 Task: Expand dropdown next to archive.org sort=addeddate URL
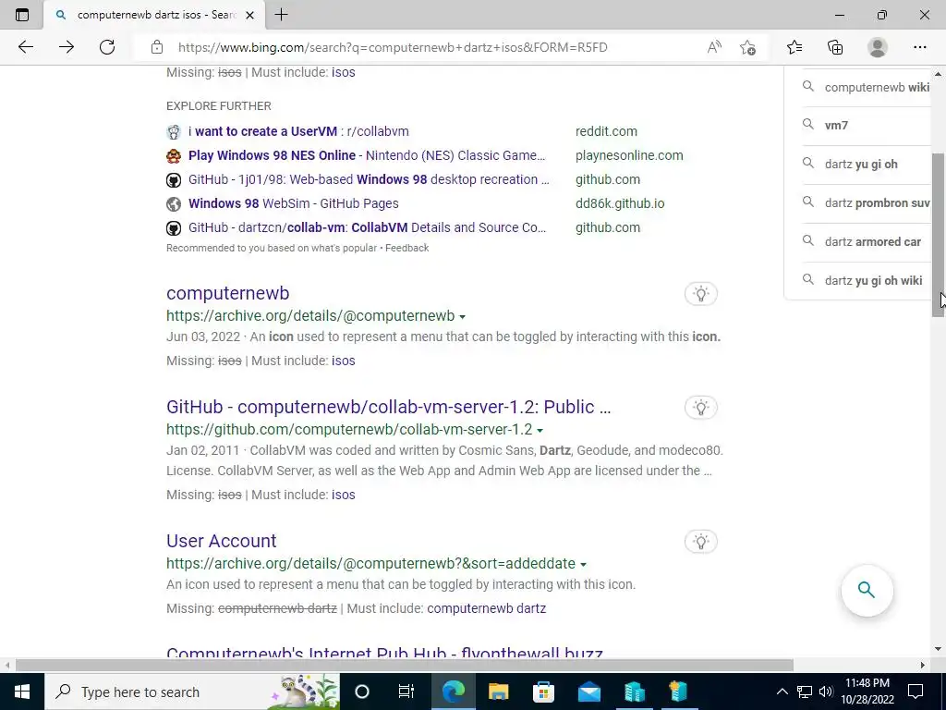584,565
